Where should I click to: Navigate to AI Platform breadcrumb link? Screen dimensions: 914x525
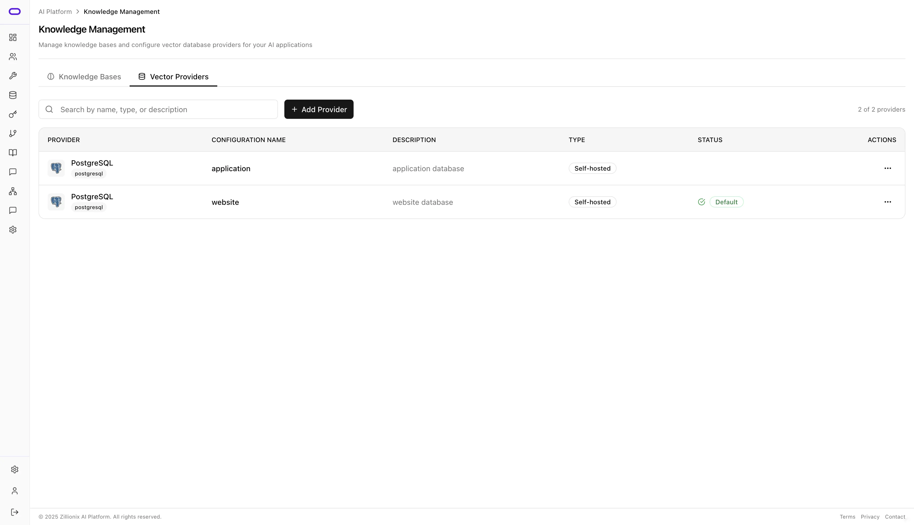coord(55,11)
